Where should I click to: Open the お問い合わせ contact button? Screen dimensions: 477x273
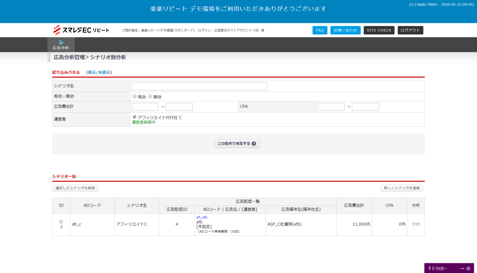pyautogui.click(x=345, y=30)
